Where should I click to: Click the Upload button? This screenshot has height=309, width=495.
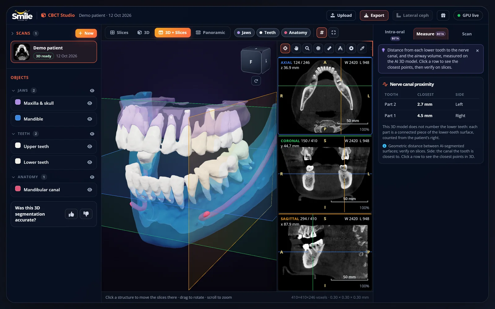341,15
